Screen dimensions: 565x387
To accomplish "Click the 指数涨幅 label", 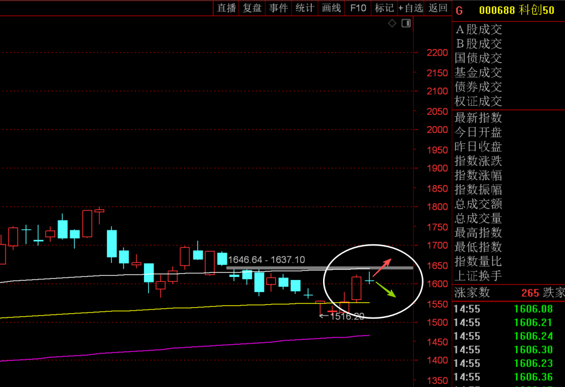I will (x=478, y=175).
